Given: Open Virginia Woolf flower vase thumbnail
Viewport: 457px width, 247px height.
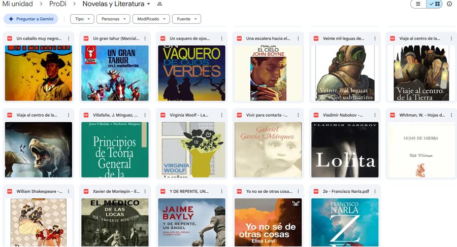Looking at the screenshot, I should (x=191, y=150).
